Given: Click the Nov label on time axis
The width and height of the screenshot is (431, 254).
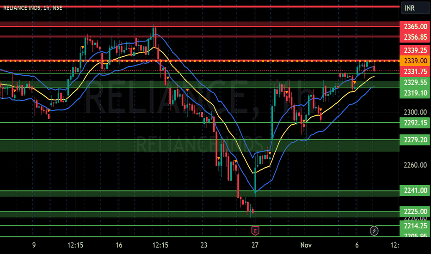Looking at the screenshot, I should pyautogui.click(x=306, y=245).
